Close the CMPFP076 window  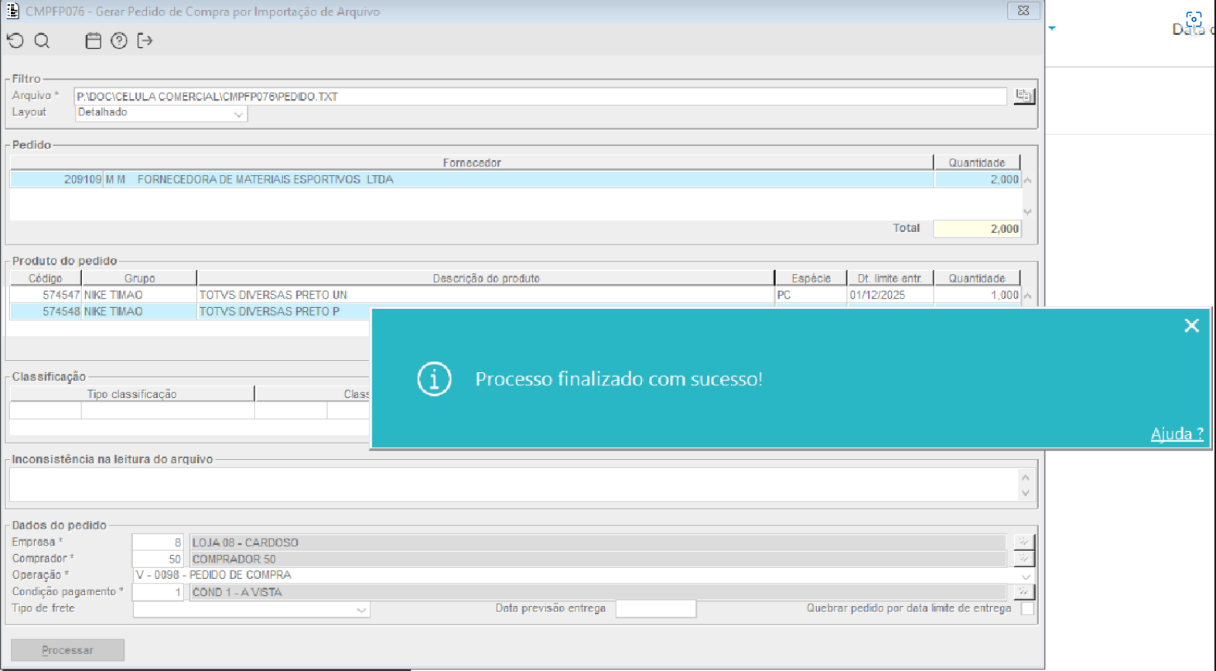point(1023,11)
